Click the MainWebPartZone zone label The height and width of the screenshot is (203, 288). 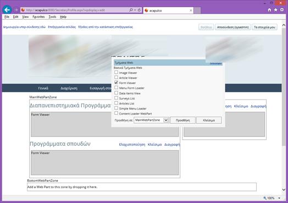click(x=43, y=97)
